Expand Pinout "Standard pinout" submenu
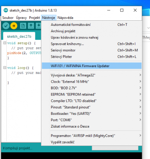 click(92, 107)
